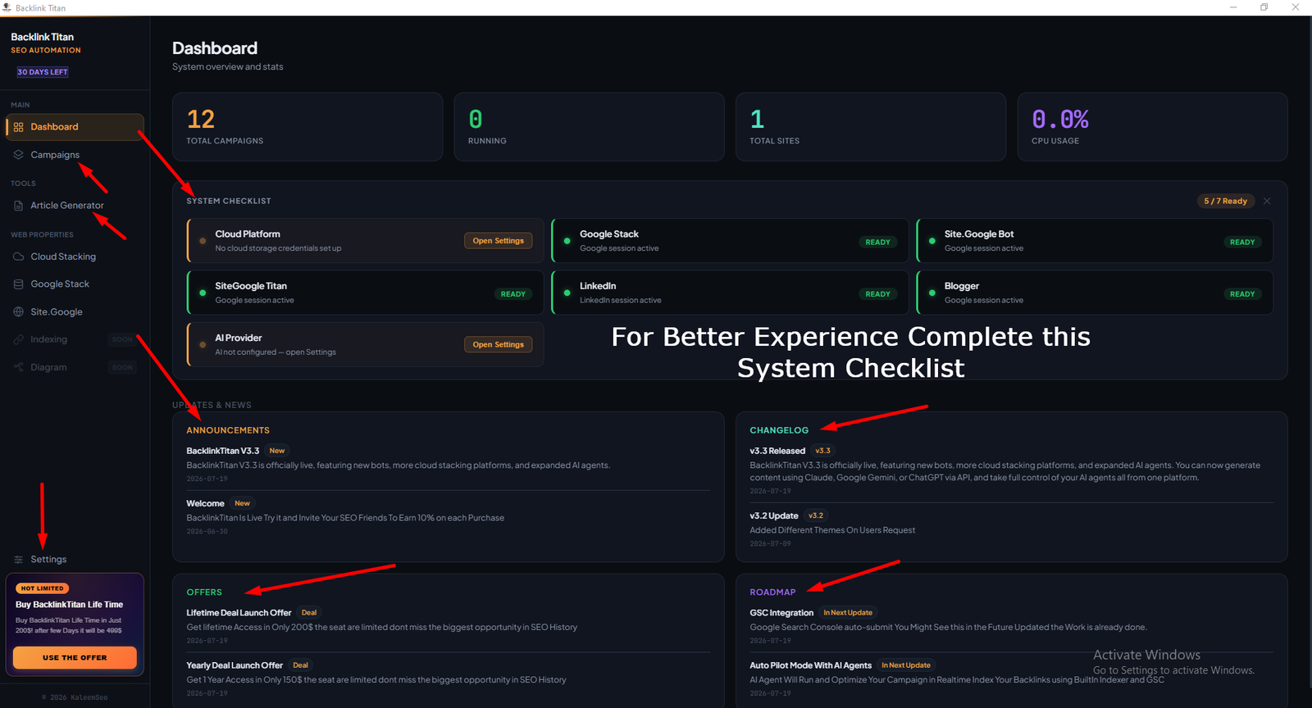
Task: Minimize the Backlink Titan window
Action: 1233,7
